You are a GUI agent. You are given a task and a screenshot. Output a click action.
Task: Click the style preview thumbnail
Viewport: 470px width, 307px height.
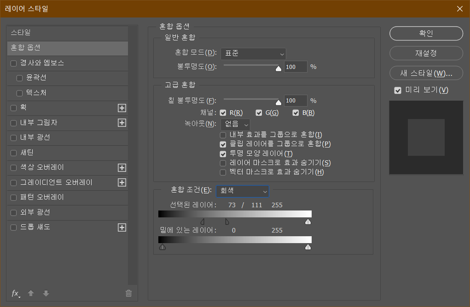pos(426,137)
